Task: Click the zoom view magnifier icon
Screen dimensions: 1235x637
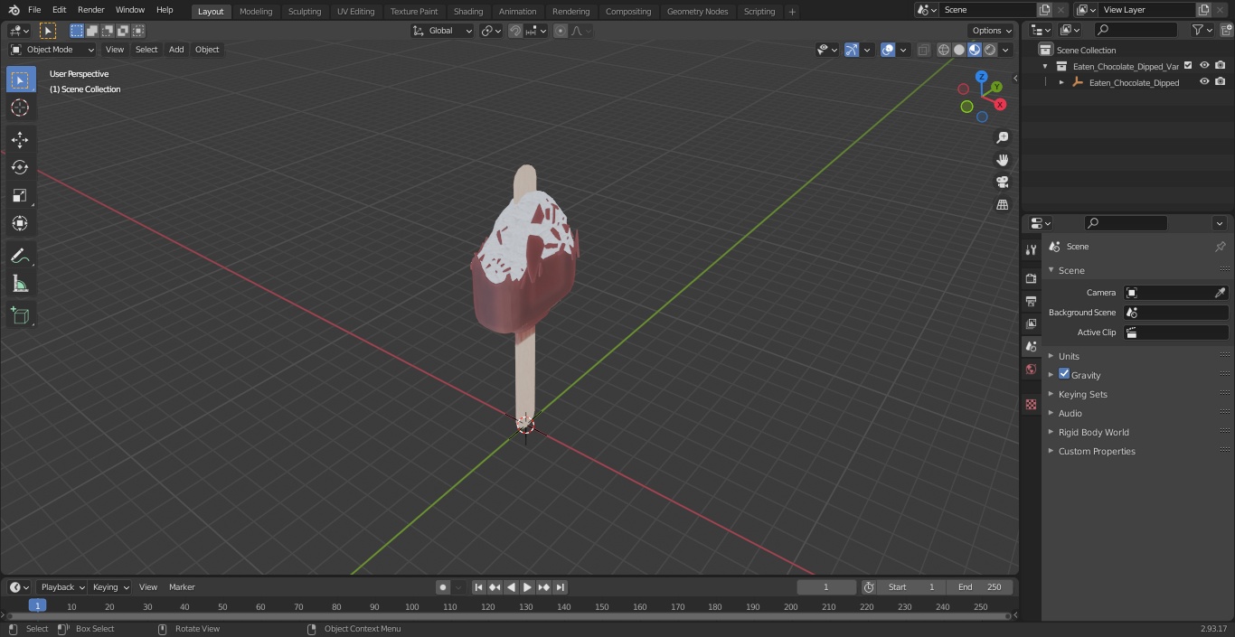Action: click(x=1002, y=137)
